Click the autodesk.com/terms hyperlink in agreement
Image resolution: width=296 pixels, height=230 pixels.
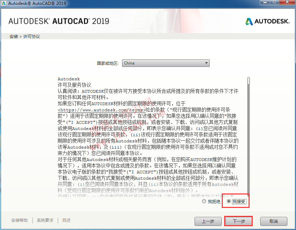point(102,110)
